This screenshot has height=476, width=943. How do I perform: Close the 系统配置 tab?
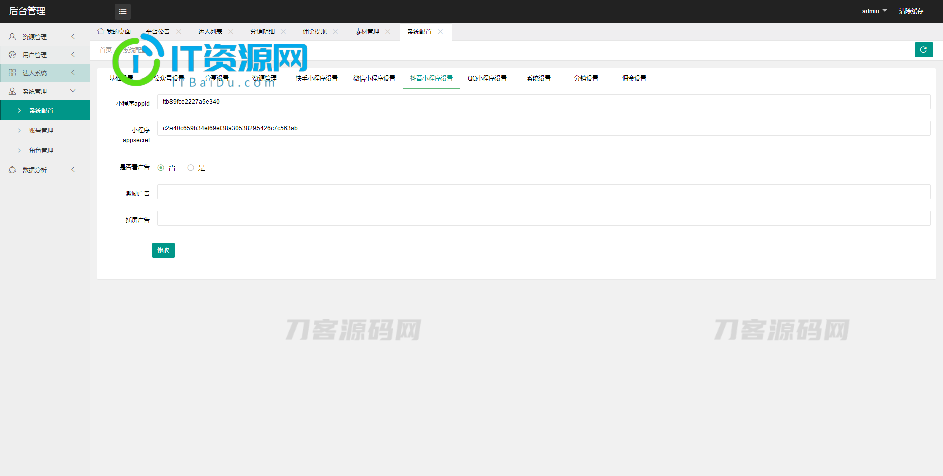pos(440,31)
